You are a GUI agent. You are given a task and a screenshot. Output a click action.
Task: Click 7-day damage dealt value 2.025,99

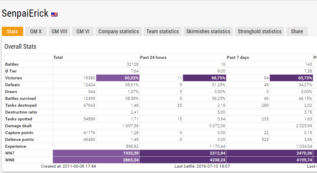[304, 126]
